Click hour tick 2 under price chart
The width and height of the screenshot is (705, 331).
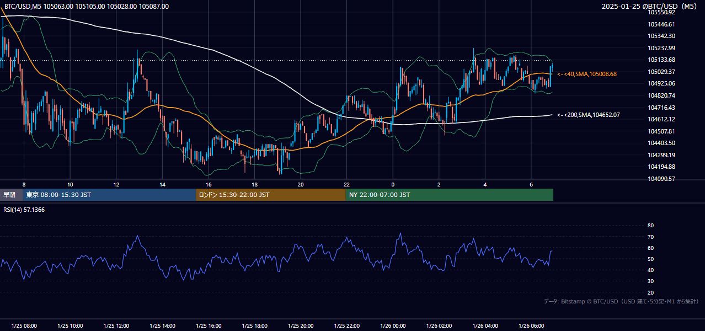[439, 184]
